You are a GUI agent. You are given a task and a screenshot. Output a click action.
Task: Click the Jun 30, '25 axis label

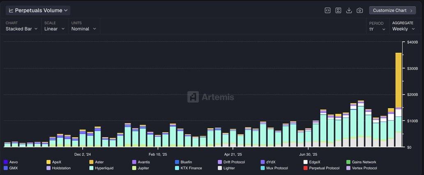pos(308,155)
